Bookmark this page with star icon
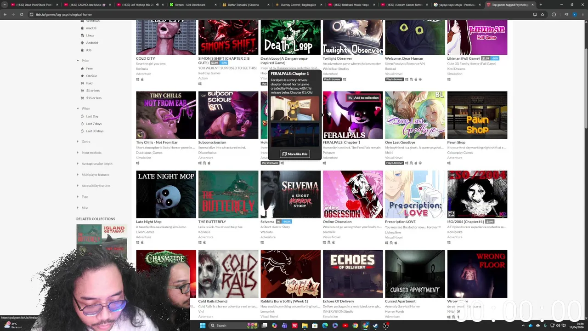 click(x=542, y=14)
